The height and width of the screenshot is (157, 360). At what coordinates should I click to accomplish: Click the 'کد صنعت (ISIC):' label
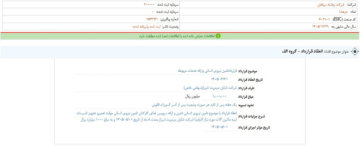[345, 19]
